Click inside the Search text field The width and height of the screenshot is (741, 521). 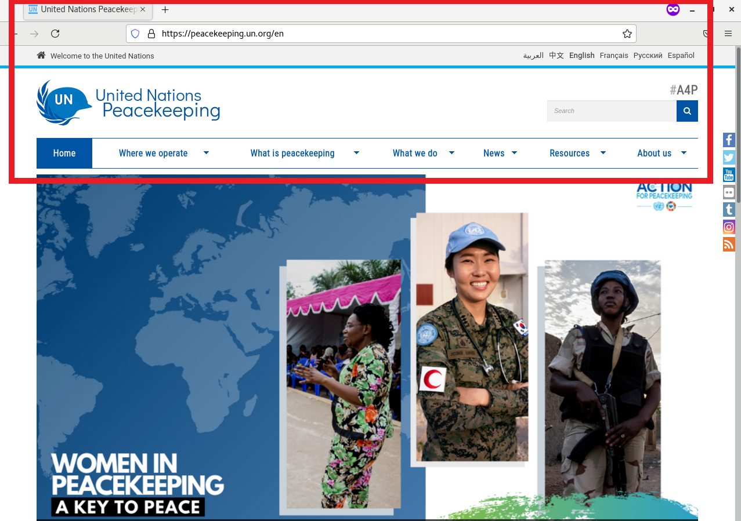point(611,111)
